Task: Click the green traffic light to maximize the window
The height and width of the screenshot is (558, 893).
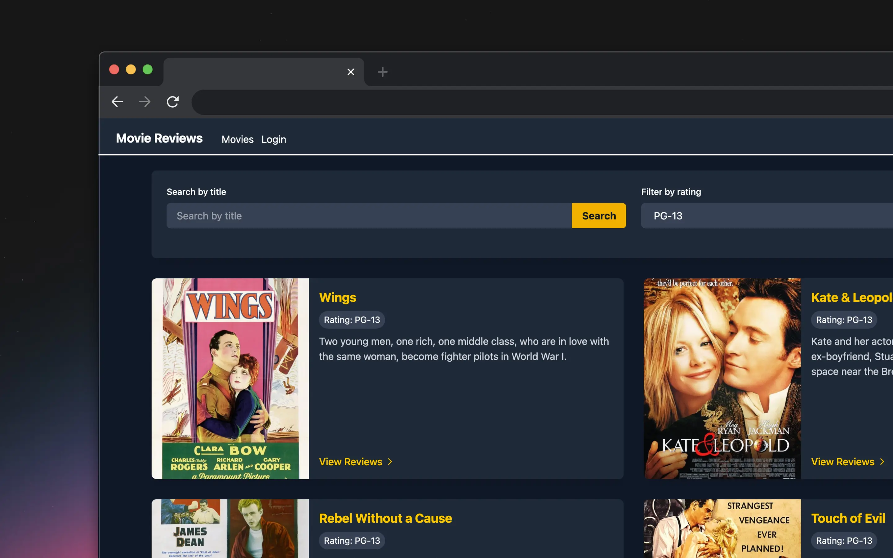Action: (x=148, y=69)
